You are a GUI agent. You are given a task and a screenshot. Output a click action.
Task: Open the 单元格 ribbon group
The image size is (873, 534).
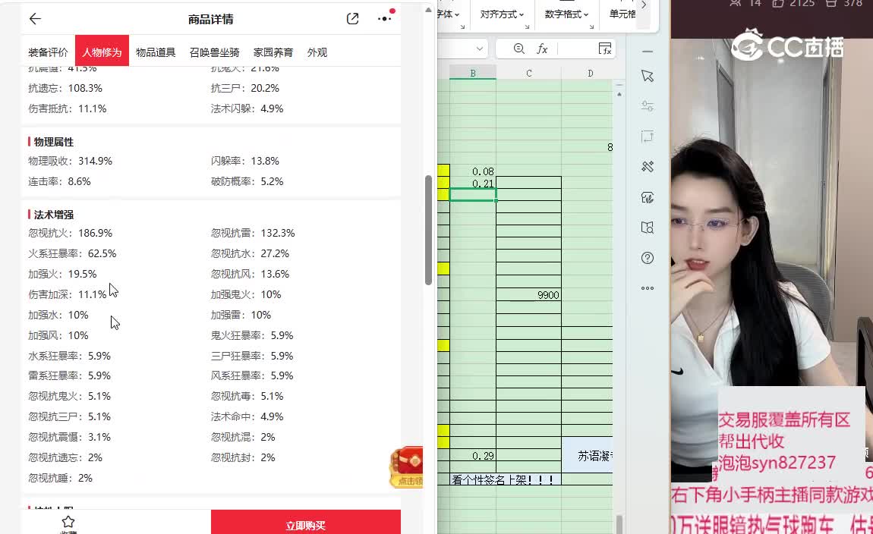(622, 14)
